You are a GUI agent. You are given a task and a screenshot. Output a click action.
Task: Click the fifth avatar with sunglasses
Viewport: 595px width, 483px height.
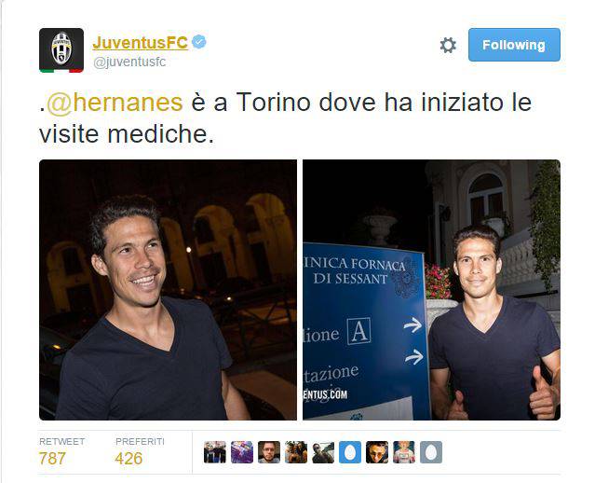(x=323, y=452)
